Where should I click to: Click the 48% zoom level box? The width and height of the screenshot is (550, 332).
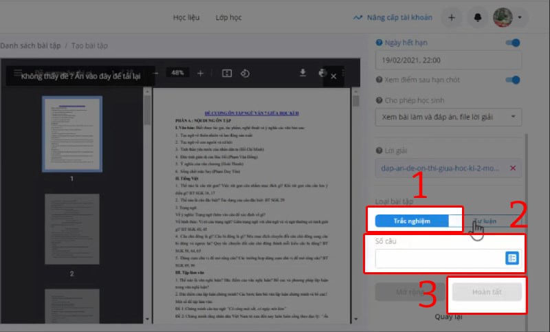177,73
